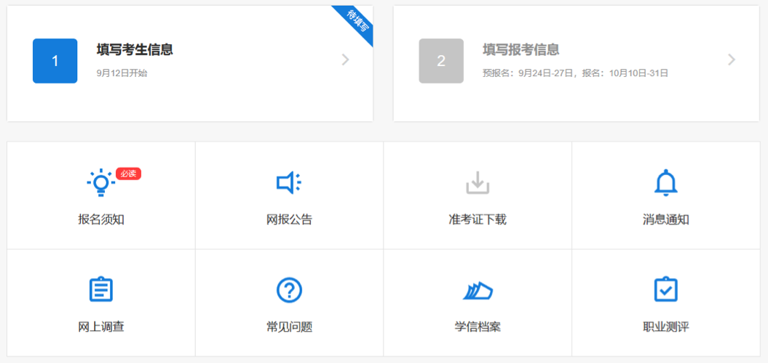Click the gray step 2 number box
Screen dimensions: 768x363
tap(441, 61)
